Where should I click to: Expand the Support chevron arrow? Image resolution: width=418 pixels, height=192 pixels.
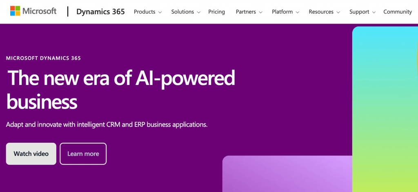click(x=374, y=12)
